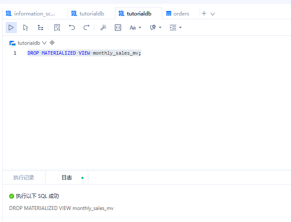Click monthly_sales_mv in the editor
291x222 pixels.
click(115, 53)
